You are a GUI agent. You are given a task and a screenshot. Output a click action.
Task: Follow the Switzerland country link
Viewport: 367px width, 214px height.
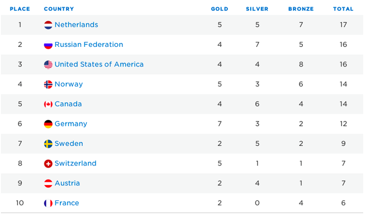[x=76, y=163]
